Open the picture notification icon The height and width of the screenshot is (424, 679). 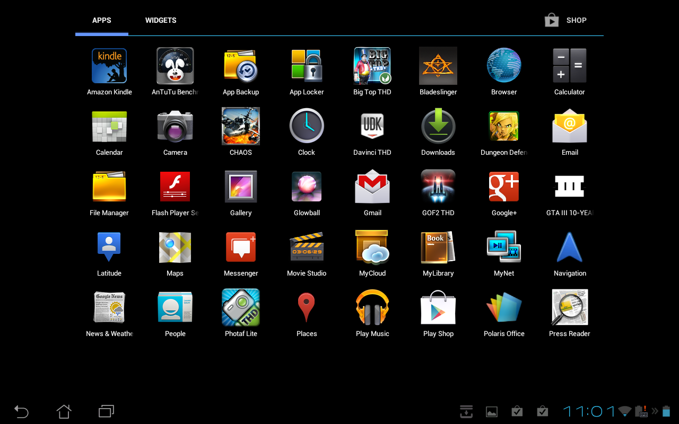(x=492, y=411)
